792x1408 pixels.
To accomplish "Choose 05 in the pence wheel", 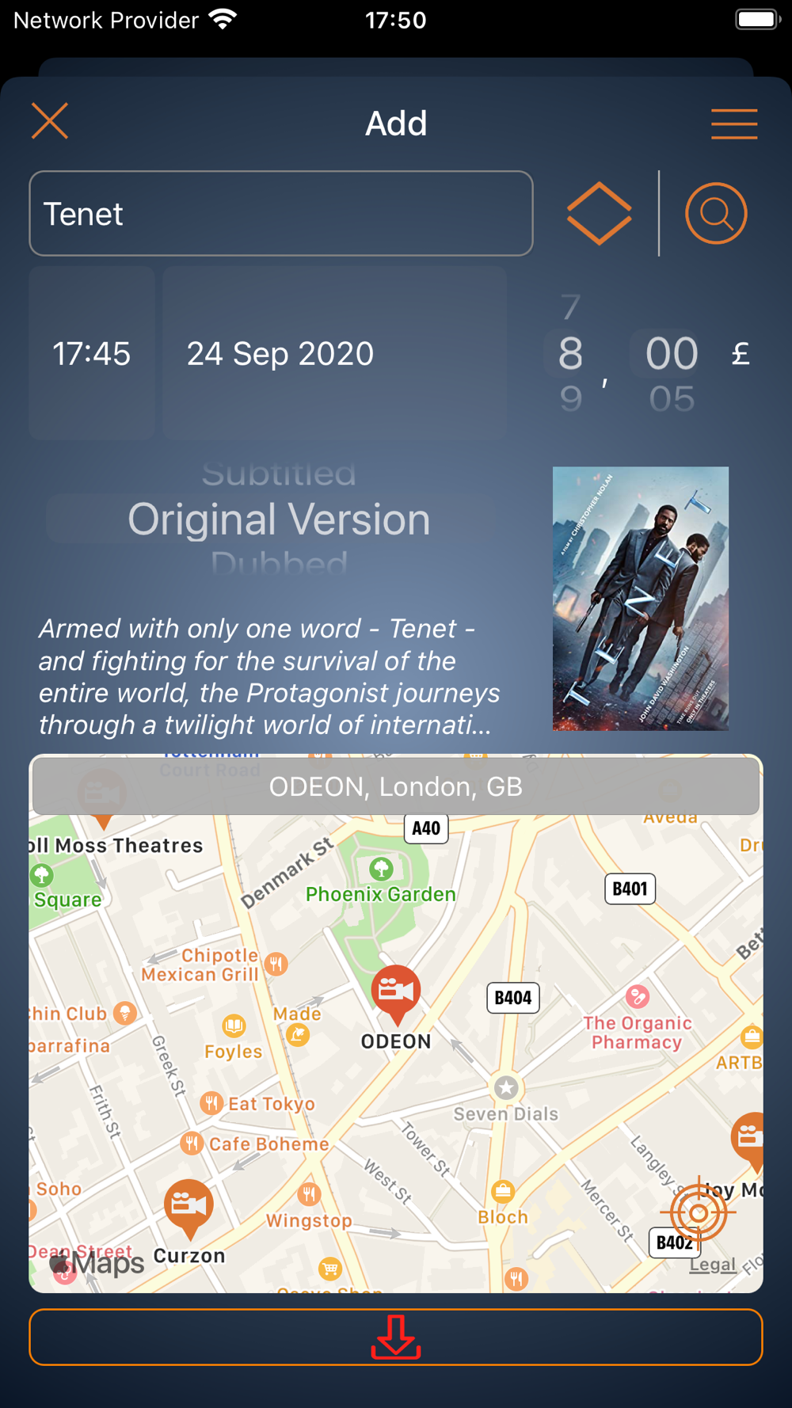I will tap(672, 398).
